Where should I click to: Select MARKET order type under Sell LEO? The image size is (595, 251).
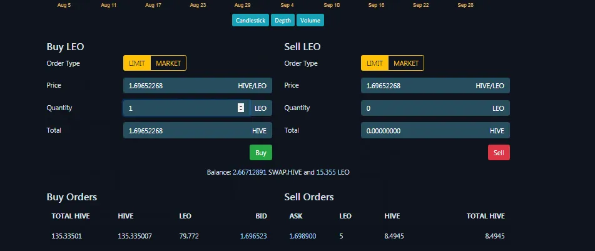405,63
